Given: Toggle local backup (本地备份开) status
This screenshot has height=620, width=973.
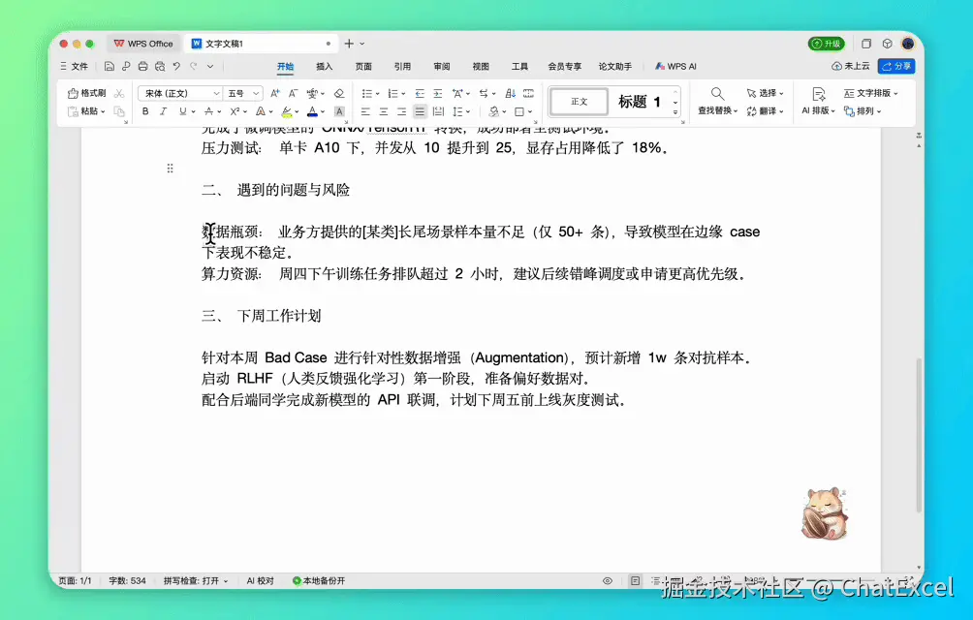Looking at the screenshot, I should tap(323, 580).
